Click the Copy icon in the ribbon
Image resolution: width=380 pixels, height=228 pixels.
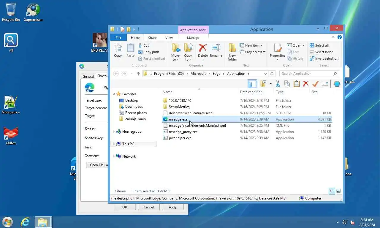click(x=118, y=48)
